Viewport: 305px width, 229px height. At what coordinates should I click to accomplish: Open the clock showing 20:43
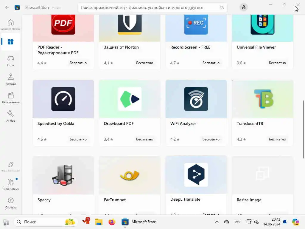point(272,222)
